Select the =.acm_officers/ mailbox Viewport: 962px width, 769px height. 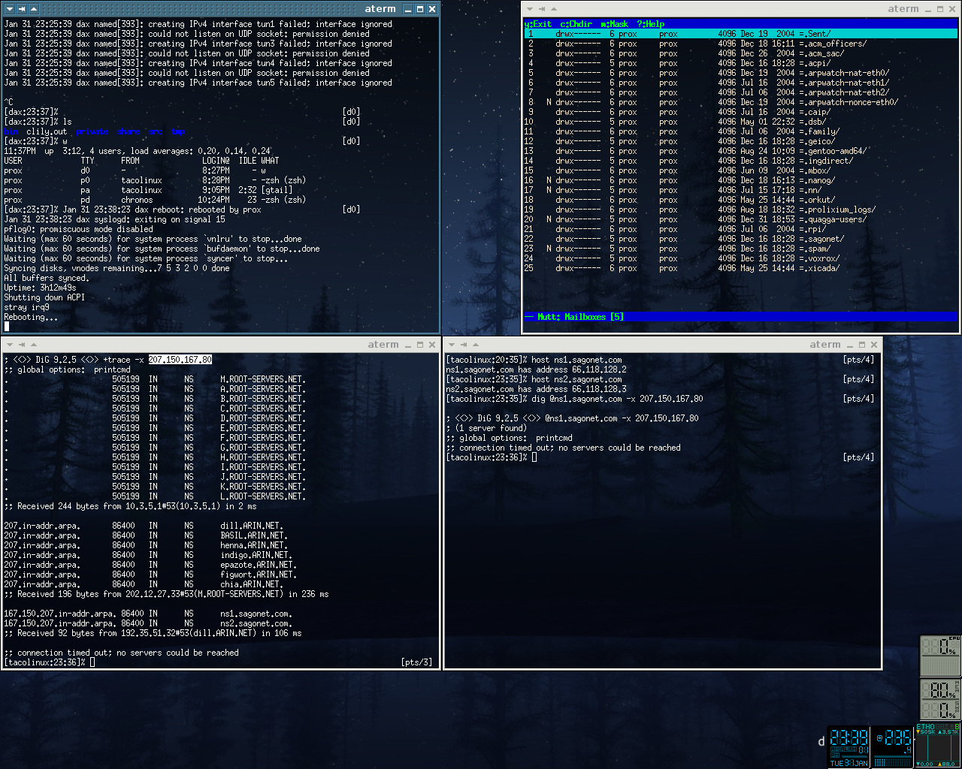pyautogui.click(x=740, y=44)
